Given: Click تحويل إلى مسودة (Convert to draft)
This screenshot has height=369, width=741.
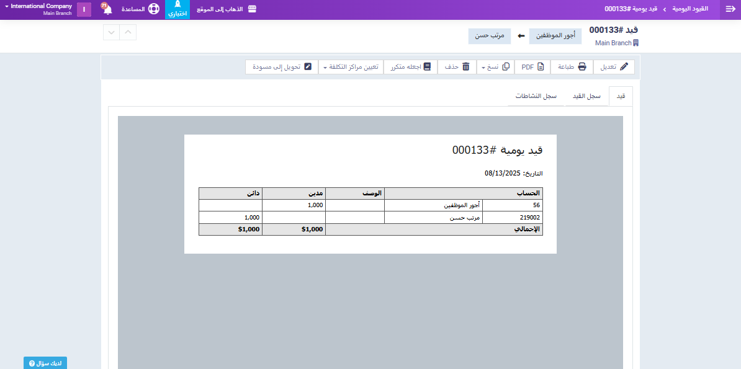Looking at the screenshot, I should pyautogui.click(x=281, y=67).
